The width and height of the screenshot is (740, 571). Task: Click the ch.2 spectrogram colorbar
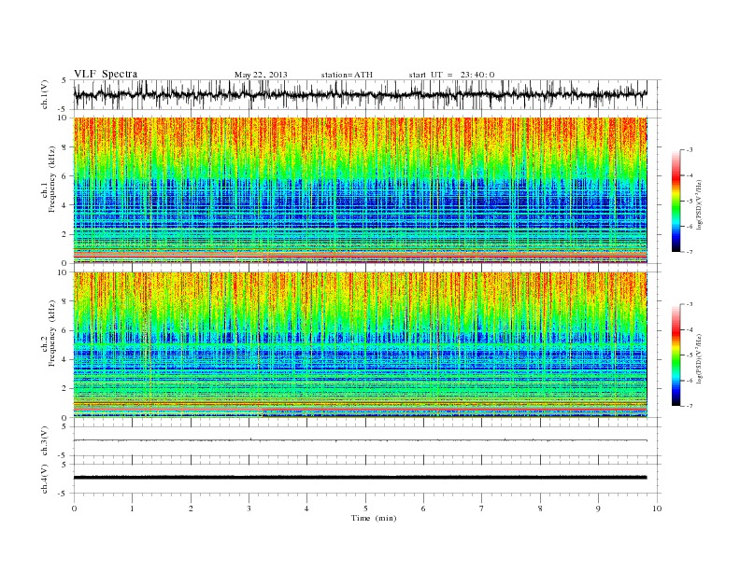tap(676, 355)
